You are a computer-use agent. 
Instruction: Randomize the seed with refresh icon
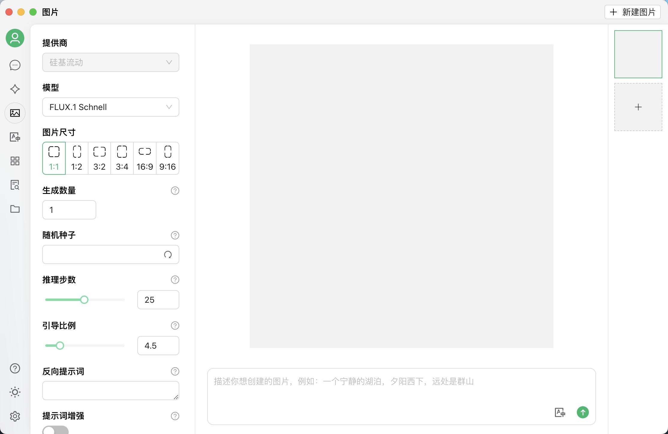pos(168,255)
